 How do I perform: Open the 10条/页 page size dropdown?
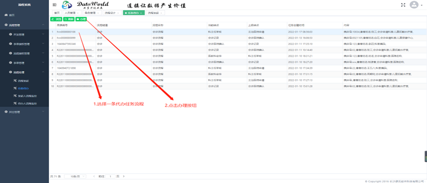75,177
